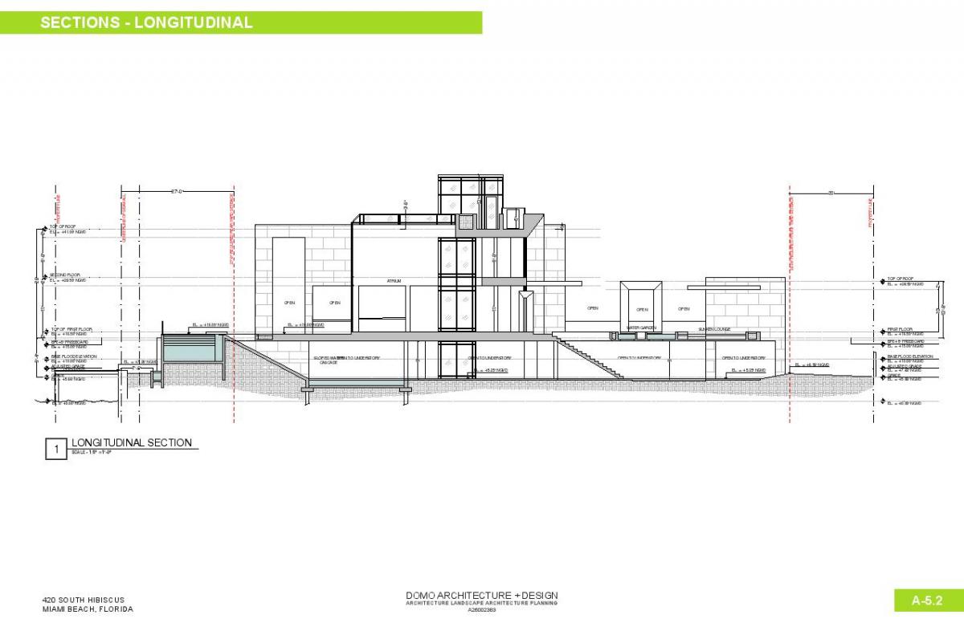Click the WATER GARDEN label
This screenshot has height=623, width=964.
click(x=642, y=328)
